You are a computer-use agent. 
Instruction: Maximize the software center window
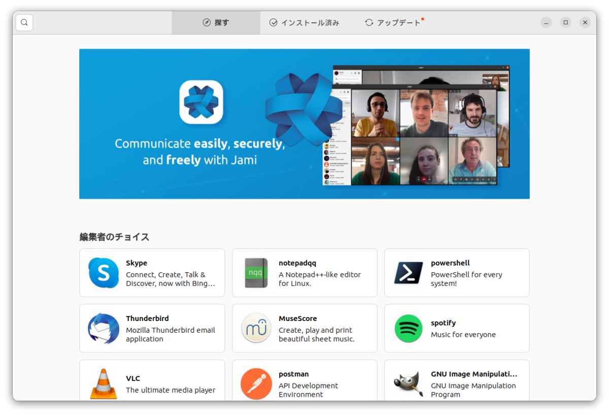565,22
